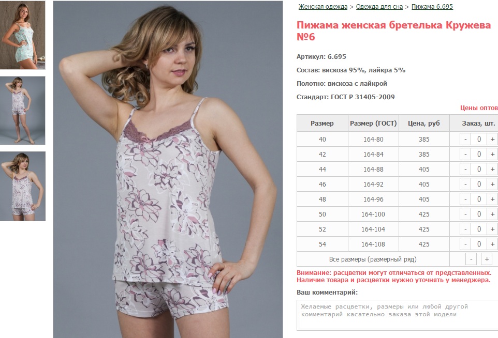Screen dimensions: 498x338
Task: Click the main product photo
Action: point(168,170)
